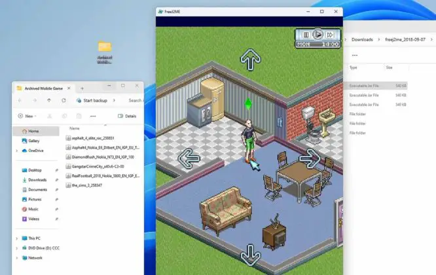This screenshot has height=275, width=436.
Task: Expand the OneDrive tree node
Action: (16, 151)
